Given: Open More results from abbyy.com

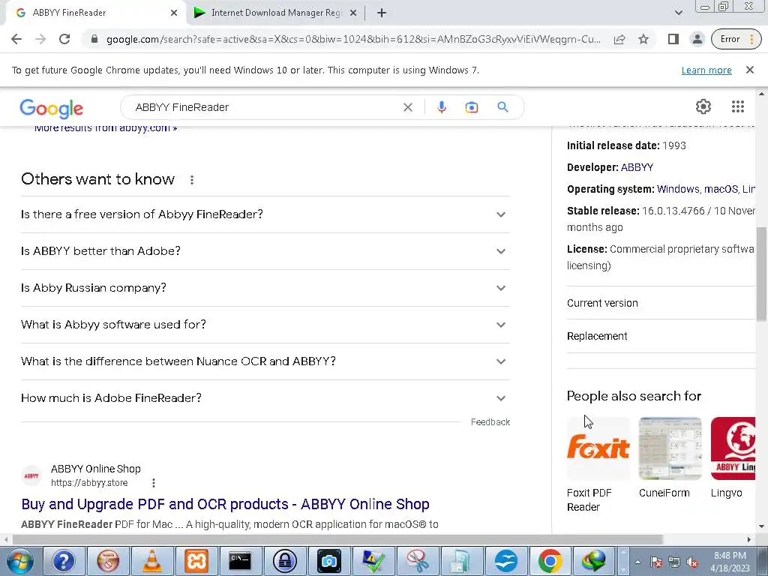Looking at the screenshot, I should (106, 129).
